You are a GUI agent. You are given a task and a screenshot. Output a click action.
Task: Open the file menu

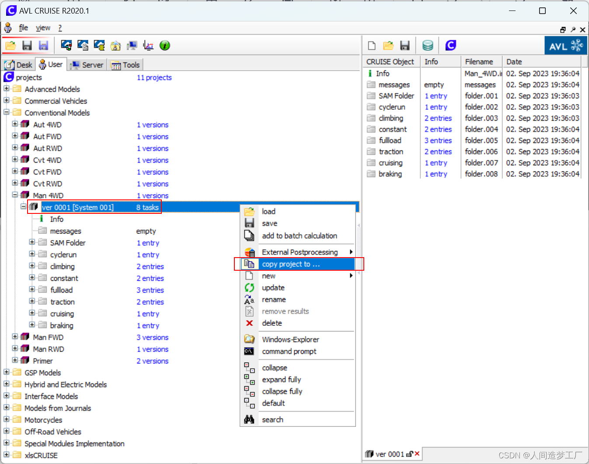(24, 28)
